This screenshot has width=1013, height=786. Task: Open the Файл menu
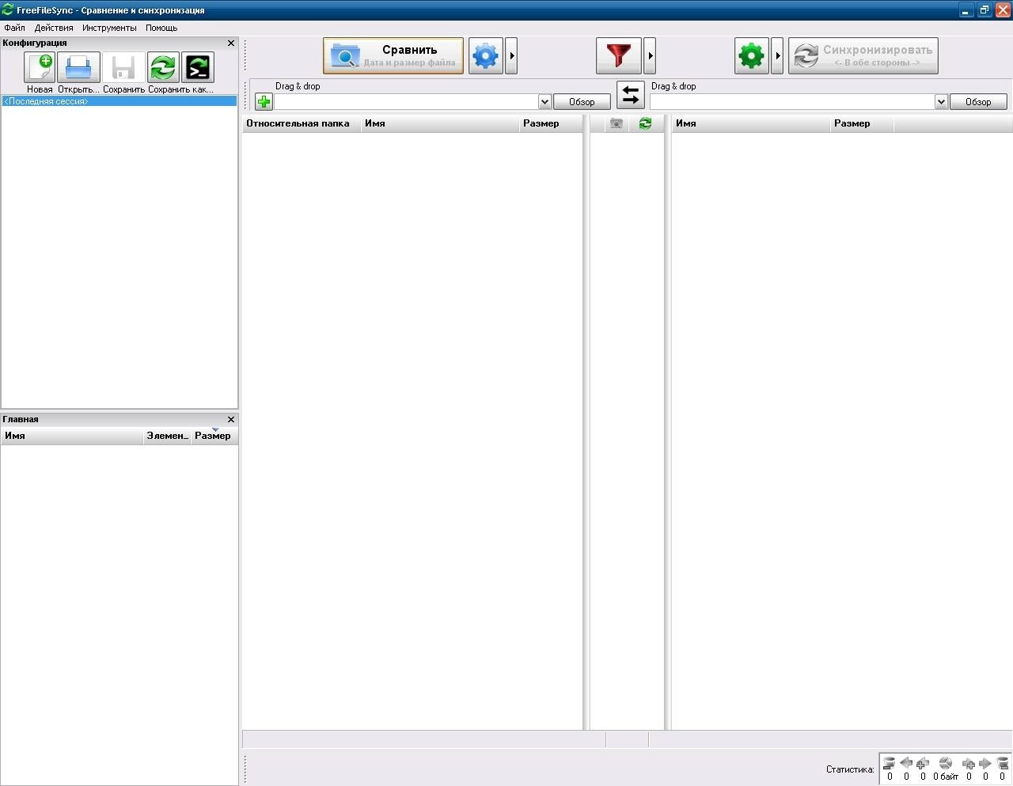[15, 28]
